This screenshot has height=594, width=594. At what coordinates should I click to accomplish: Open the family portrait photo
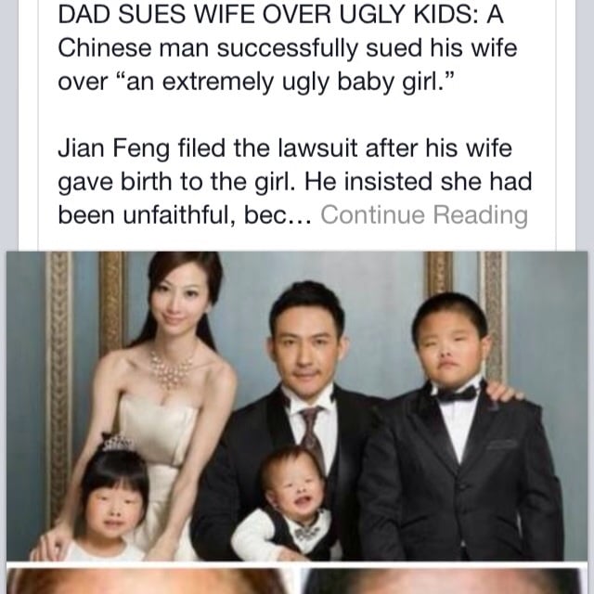click(x=297, y=407)
